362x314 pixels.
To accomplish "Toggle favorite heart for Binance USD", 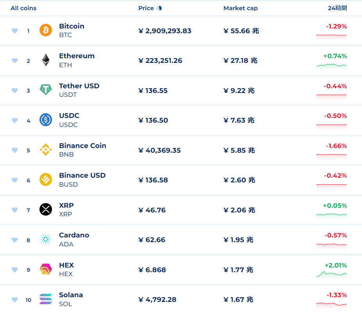I will coord(15,180).
